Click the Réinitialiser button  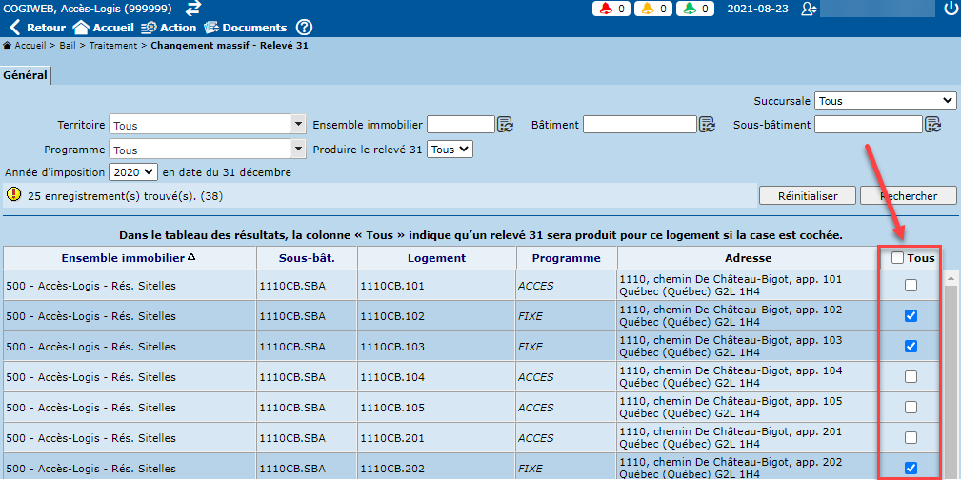[807, 195]
